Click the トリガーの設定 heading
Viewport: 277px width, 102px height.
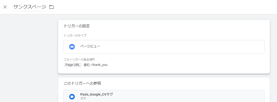pyautogui.click(x=77, y=26)
